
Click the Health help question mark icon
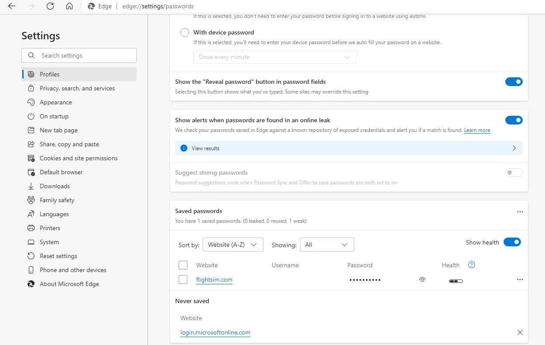tap(472, 265)
